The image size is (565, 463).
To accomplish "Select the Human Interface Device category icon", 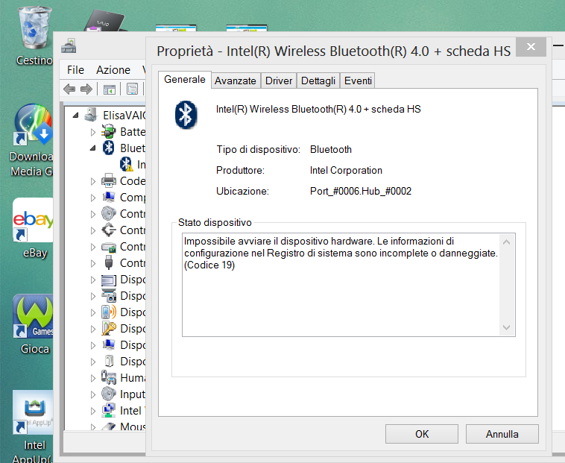I will (109, 377).
